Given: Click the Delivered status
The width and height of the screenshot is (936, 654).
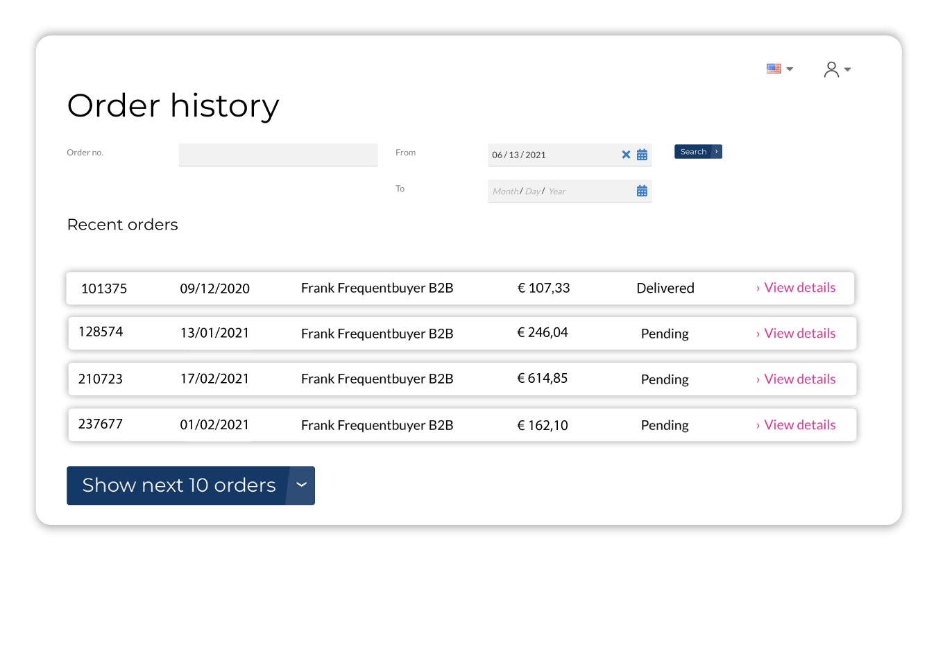Looking at the screenshot, I should [665, 288].
